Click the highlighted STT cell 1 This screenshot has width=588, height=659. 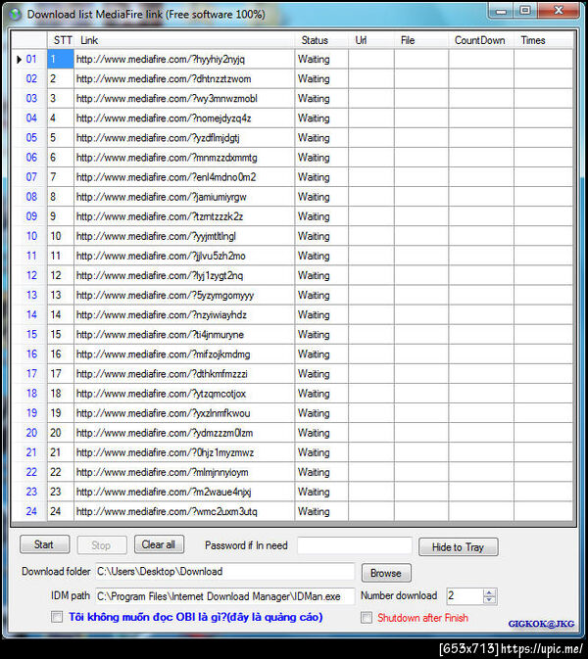(x=61, y=60)
